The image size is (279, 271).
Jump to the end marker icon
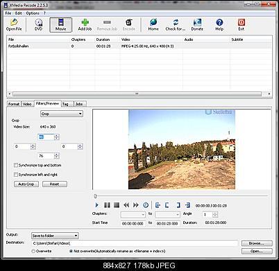(187, 205)
